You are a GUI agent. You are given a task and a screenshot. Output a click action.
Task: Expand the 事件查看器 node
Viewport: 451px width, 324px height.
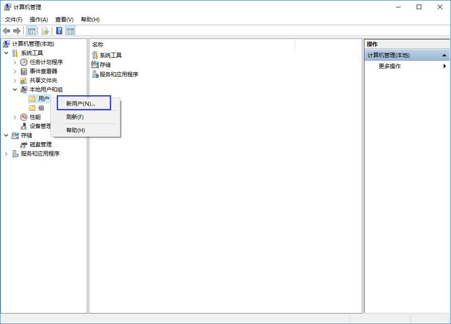point(15,71)
